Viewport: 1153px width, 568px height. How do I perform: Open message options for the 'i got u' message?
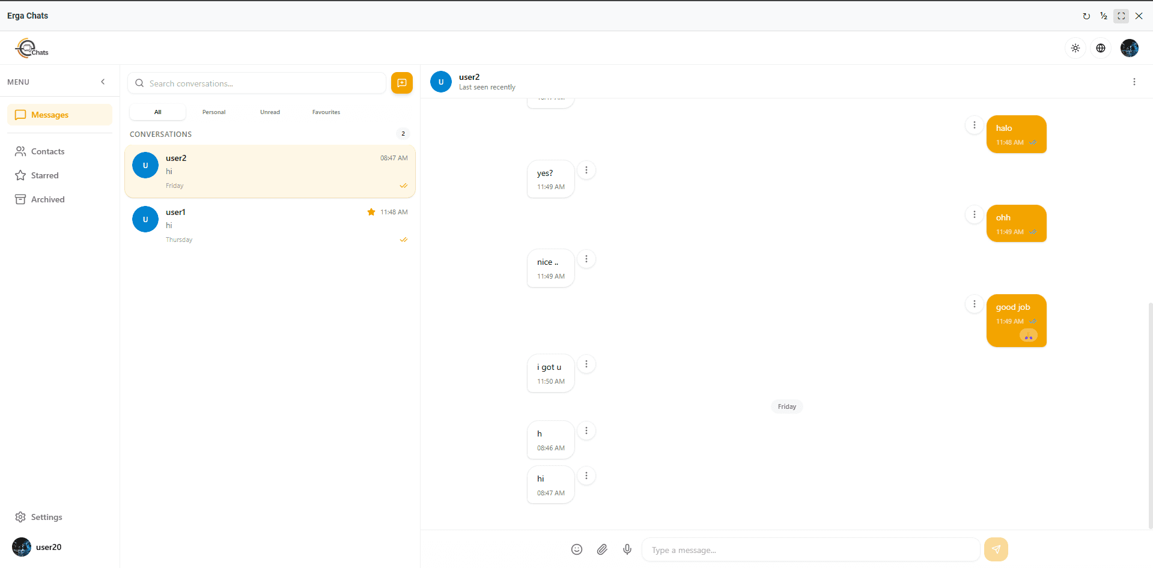(x=586, y=364)
